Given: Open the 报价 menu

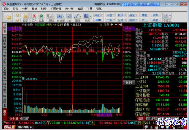Looking at the screenshot, I should coord(16,9).
